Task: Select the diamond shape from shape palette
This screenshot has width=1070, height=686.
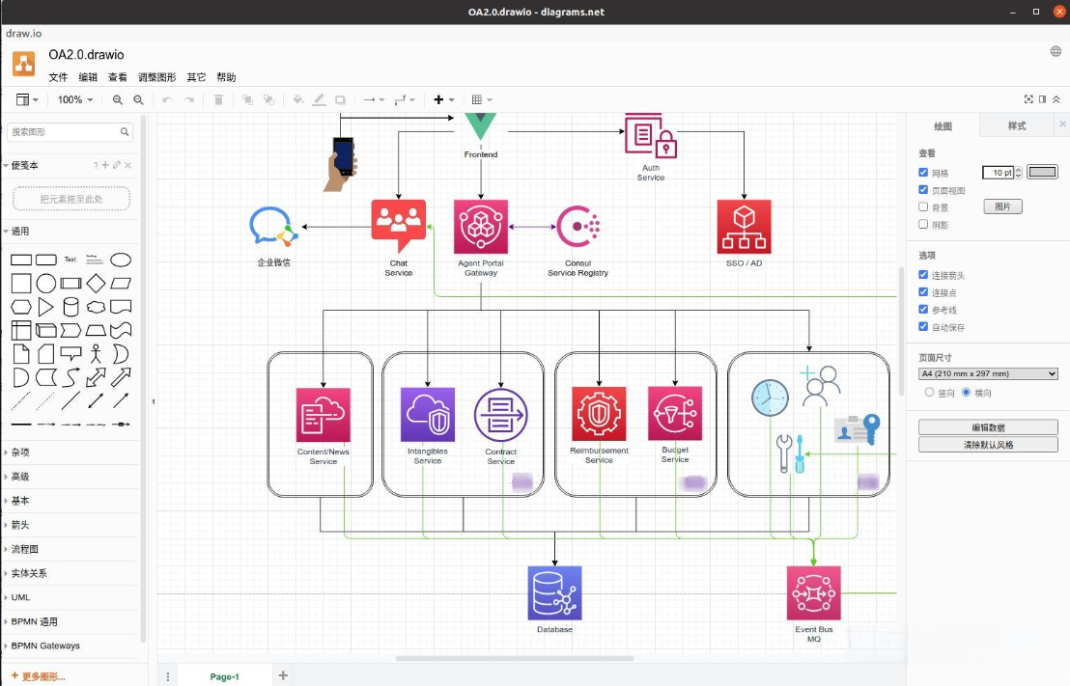Action: coord(97,282)
